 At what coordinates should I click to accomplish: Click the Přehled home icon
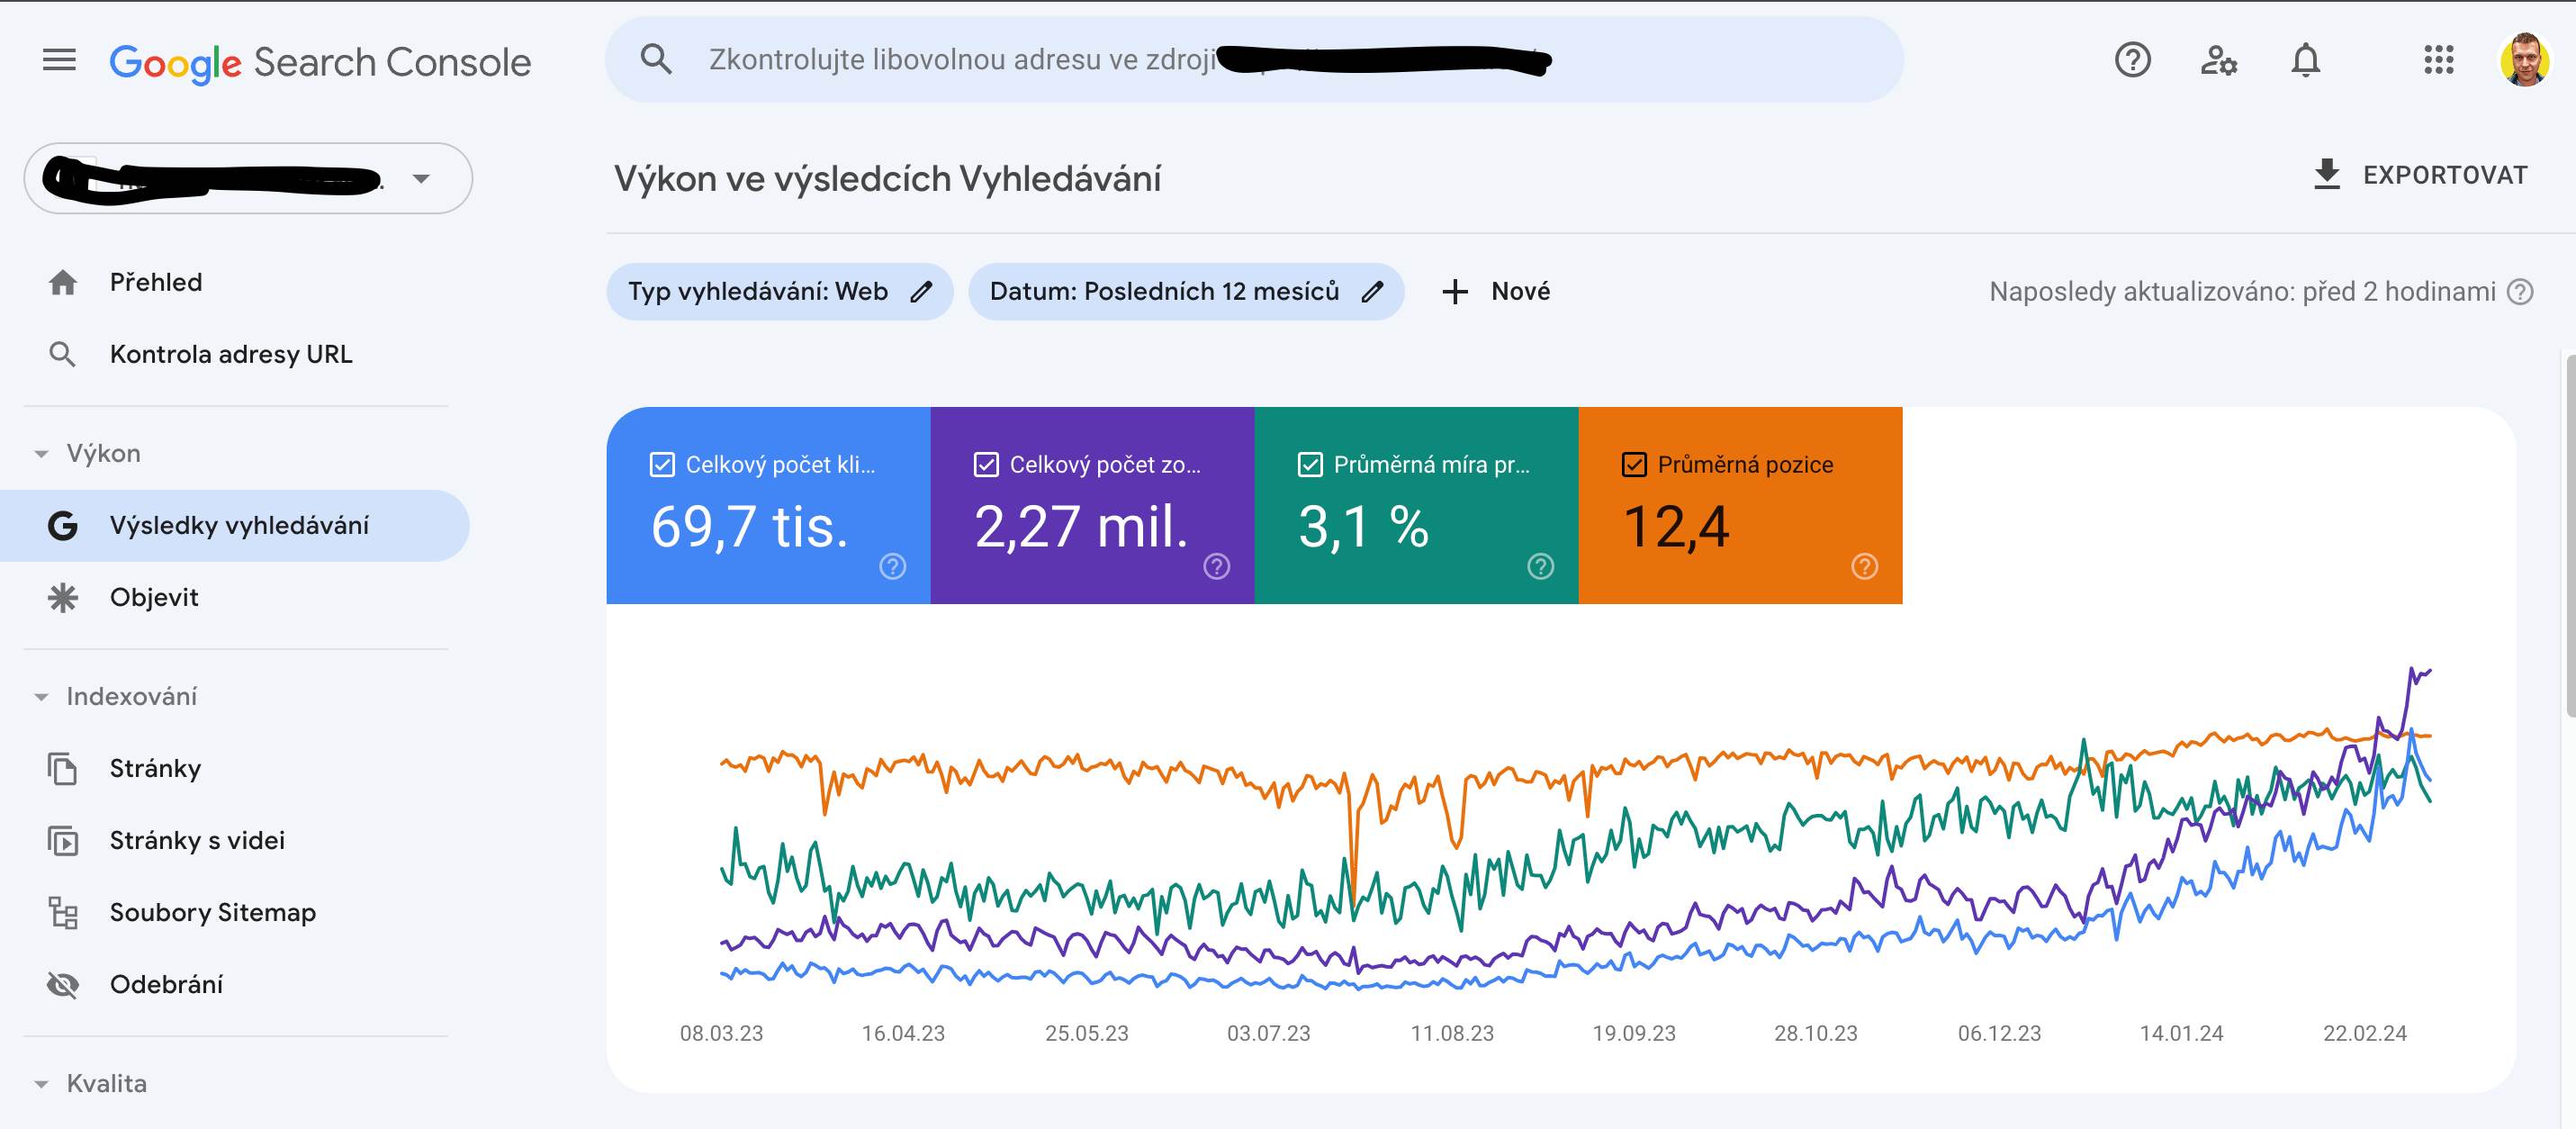click(63, 282)
